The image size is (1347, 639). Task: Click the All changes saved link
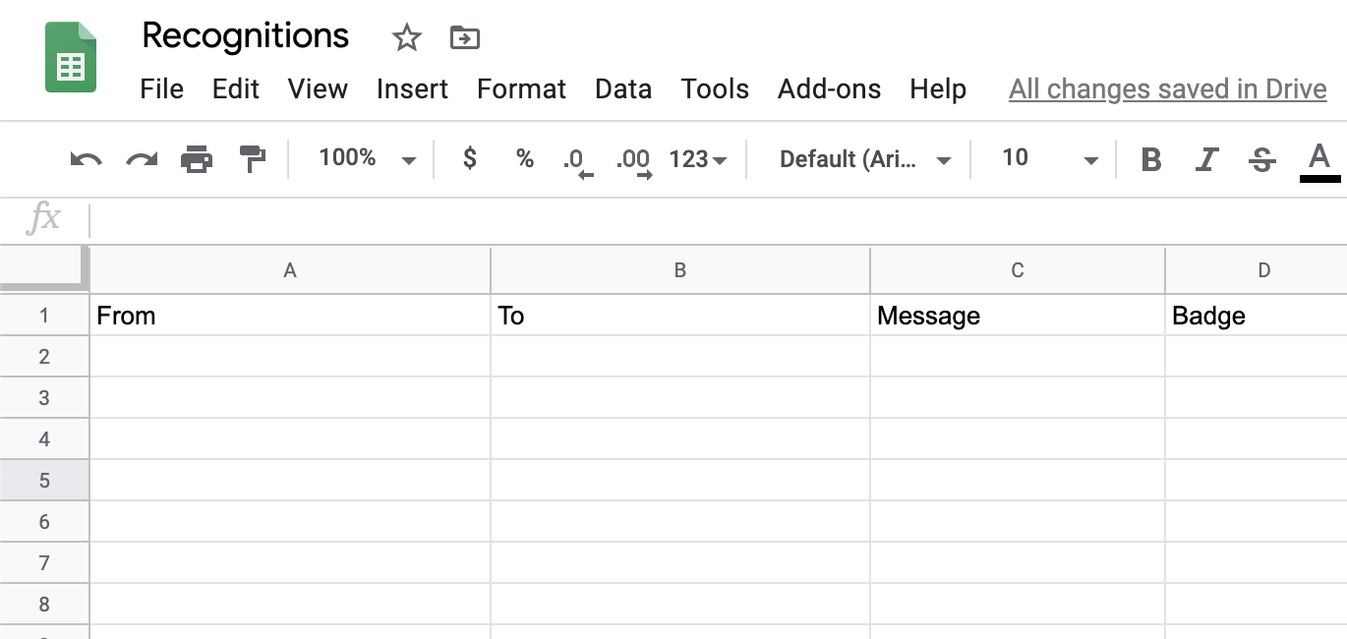coord(1168,88)
